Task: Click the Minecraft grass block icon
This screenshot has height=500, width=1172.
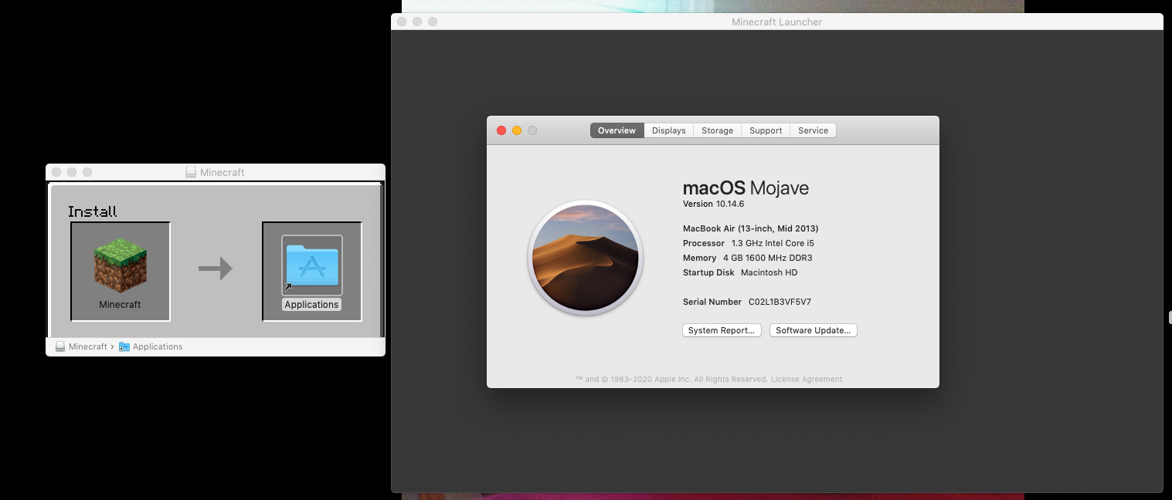Action: [121, 266]
